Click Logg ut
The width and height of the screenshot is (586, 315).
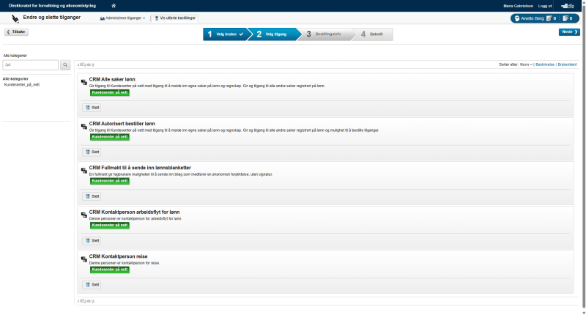pos(545,6)
